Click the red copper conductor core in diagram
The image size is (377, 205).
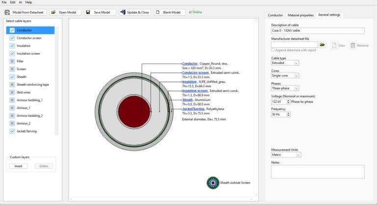coord(134,112)
